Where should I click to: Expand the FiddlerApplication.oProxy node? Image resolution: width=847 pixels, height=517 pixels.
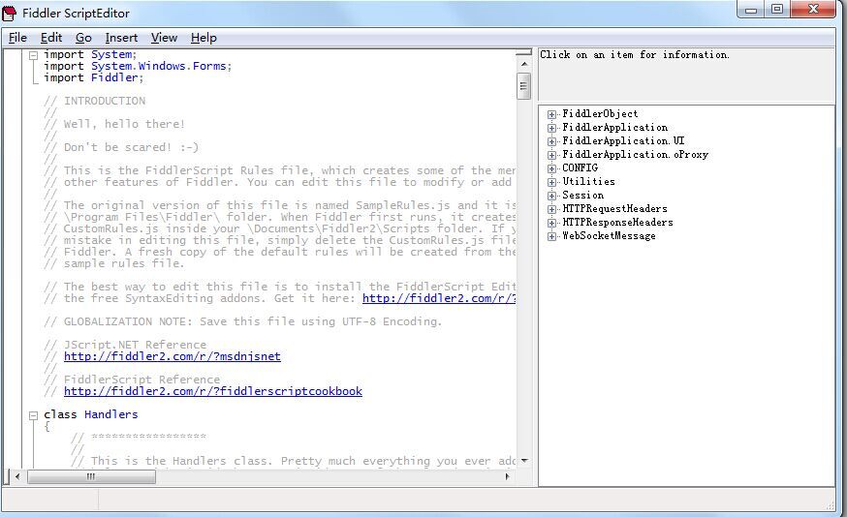[x=551, y=155]
